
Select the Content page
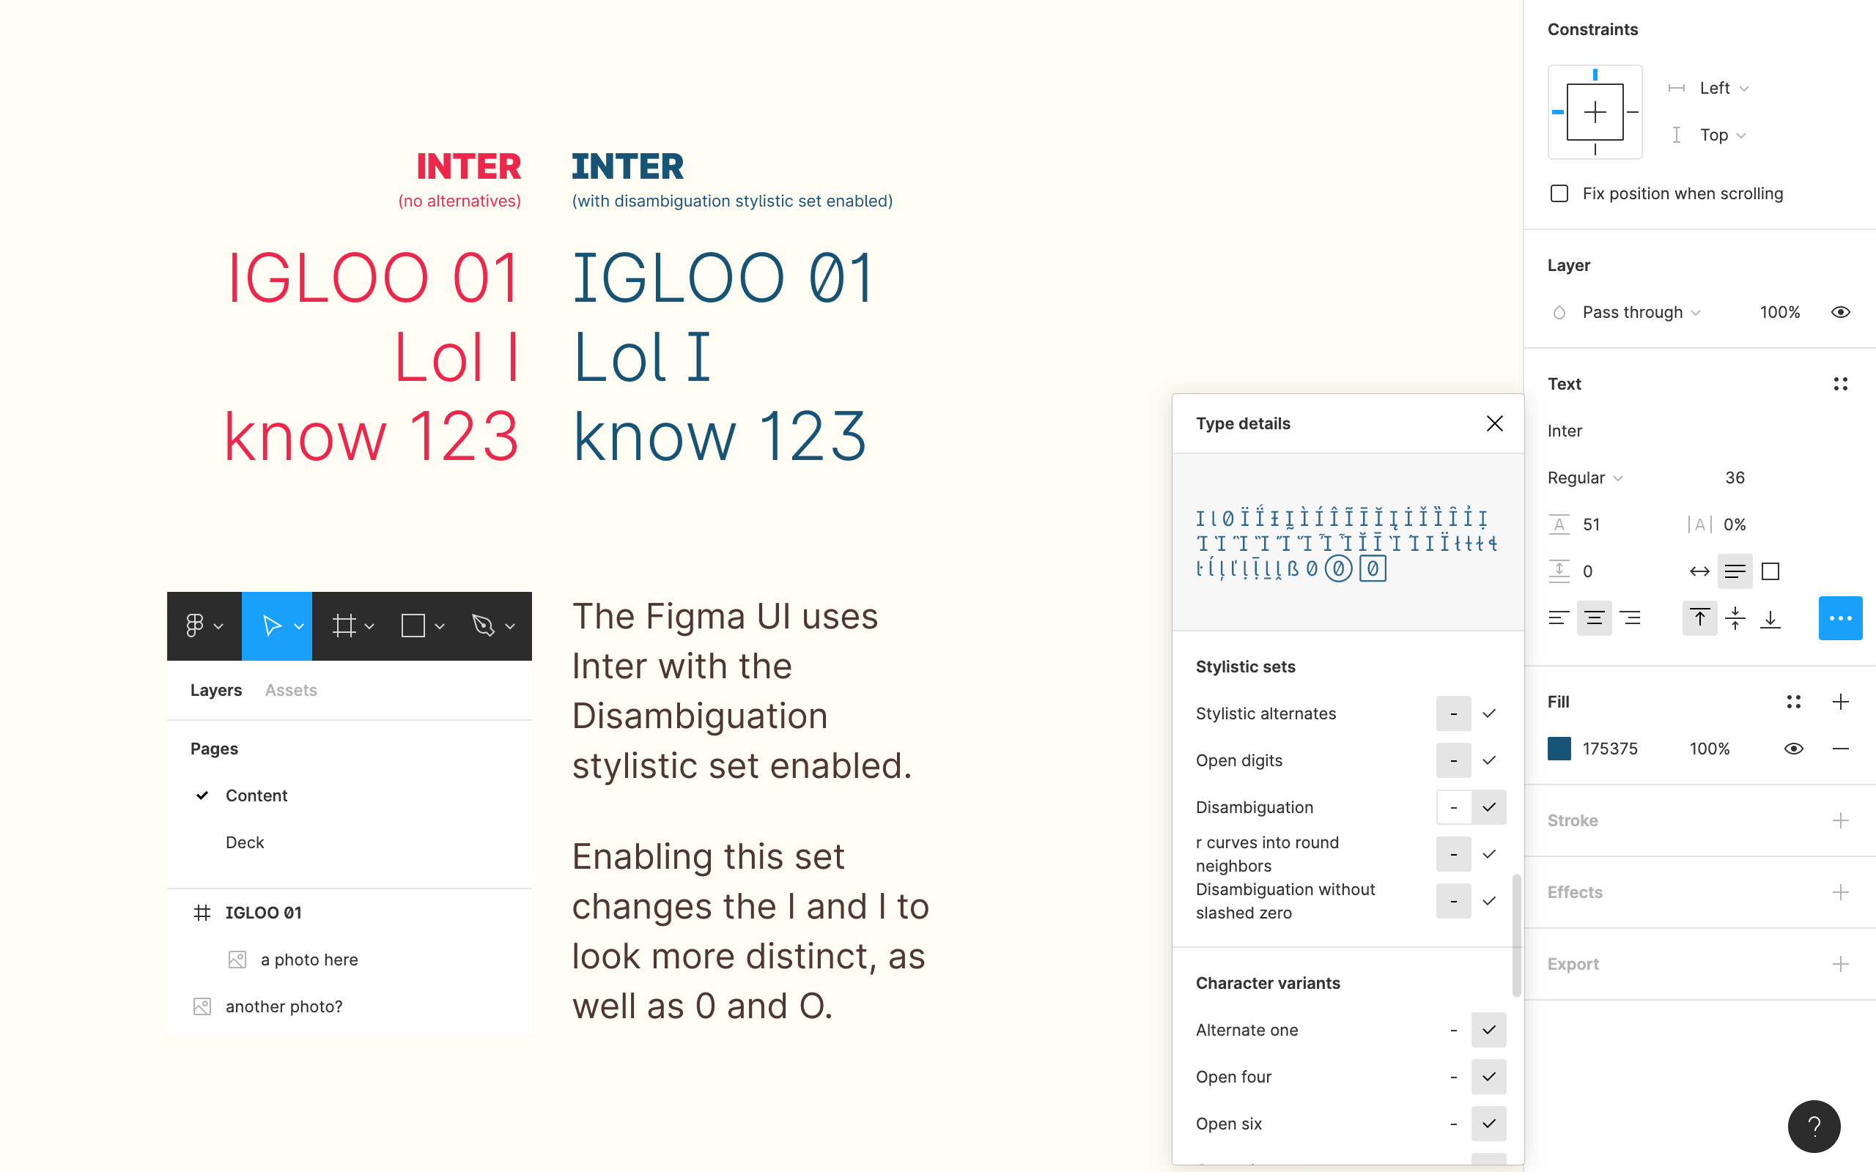(256, 795)
